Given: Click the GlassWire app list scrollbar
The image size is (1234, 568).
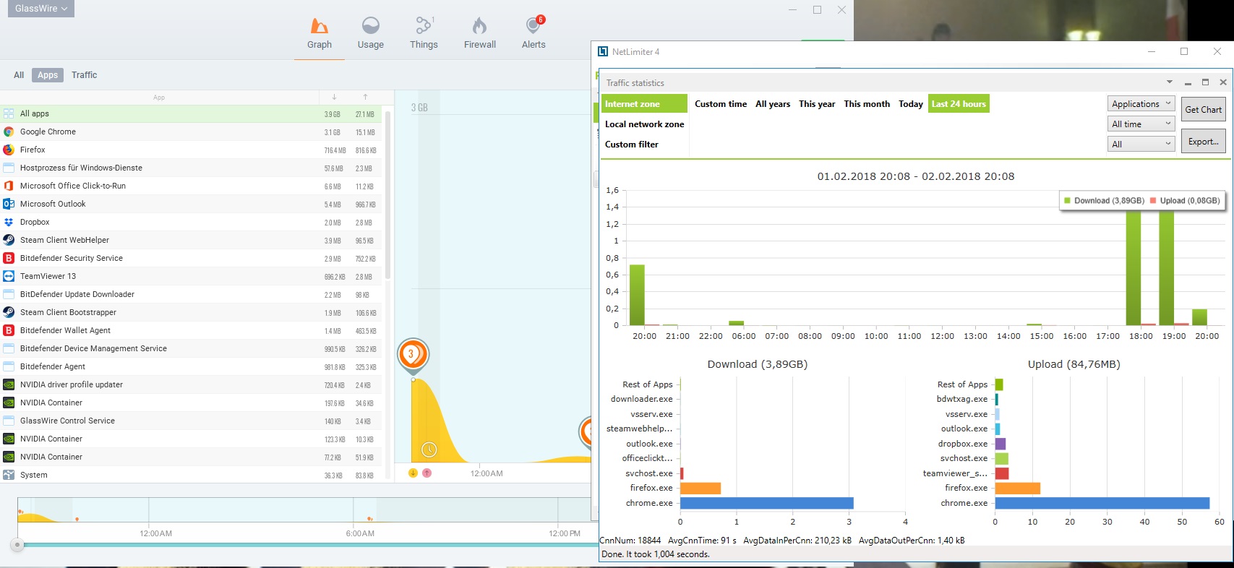Looking at the screenshot, I should 388,195.
